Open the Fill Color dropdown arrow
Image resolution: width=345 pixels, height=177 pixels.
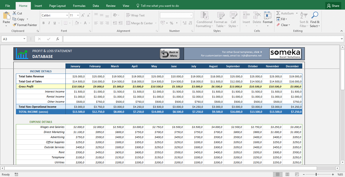point(80,23)
